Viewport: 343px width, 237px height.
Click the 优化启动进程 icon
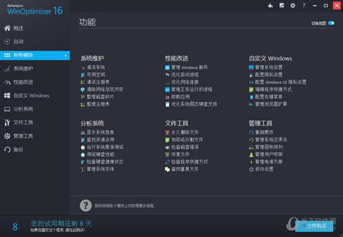(167, 75)
